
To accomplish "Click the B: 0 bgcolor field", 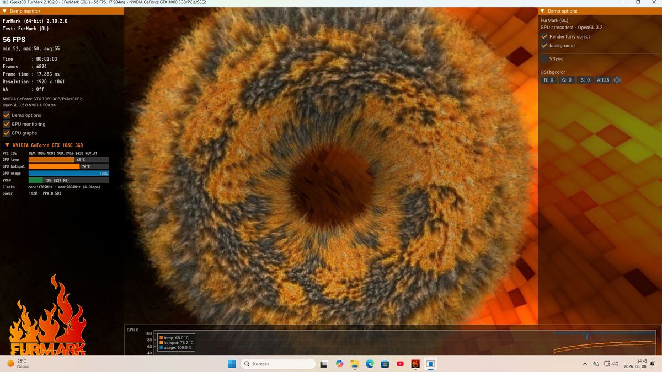I will point(585,80).
